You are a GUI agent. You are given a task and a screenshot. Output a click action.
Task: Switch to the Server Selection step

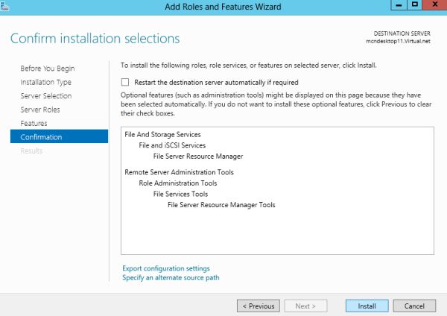(46, 96)
